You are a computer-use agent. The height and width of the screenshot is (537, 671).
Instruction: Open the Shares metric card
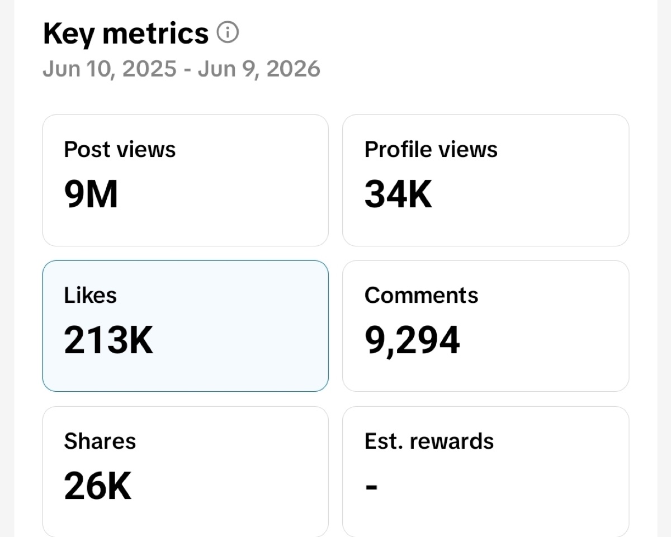186,472
